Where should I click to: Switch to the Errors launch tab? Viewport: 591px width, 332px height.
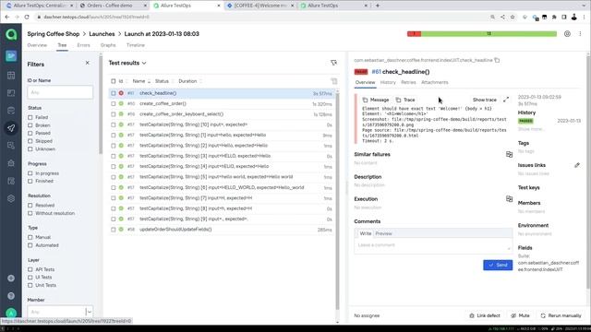pyautogui.click(x=83, y=45)
